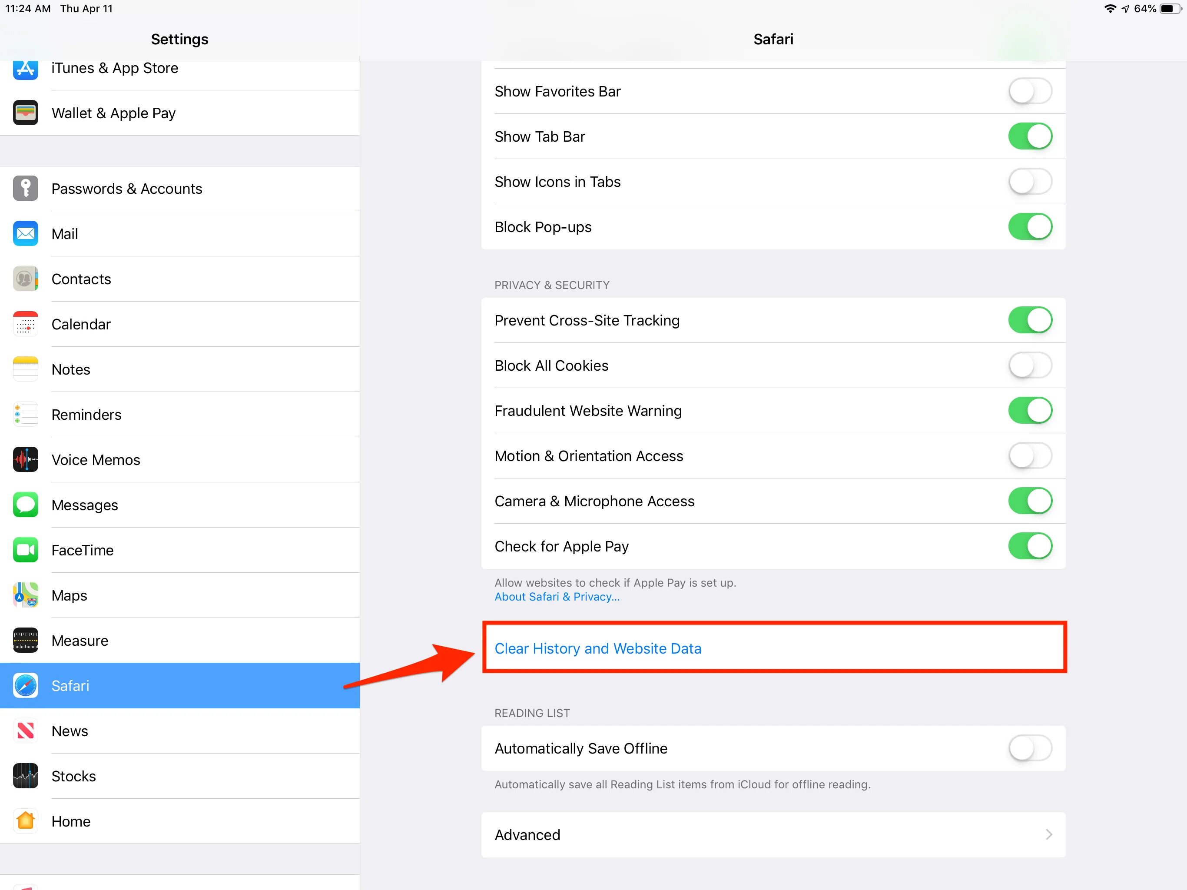Viewport: 1187px width, 890px height.
Task: Select Notes in the settings list
Action: pos(179,369)
